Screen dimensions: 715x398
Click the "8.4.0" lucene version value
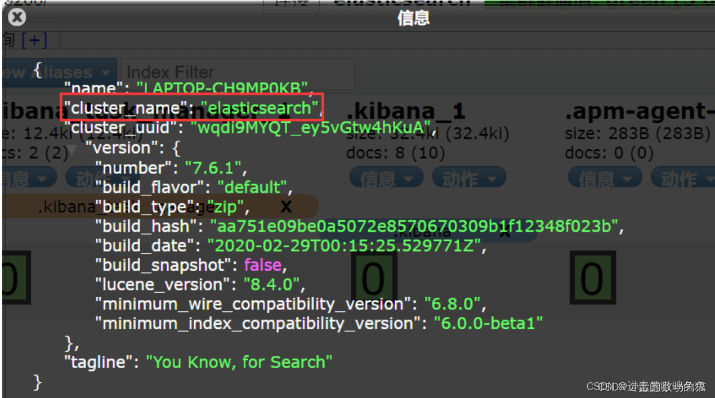point(272,284)
